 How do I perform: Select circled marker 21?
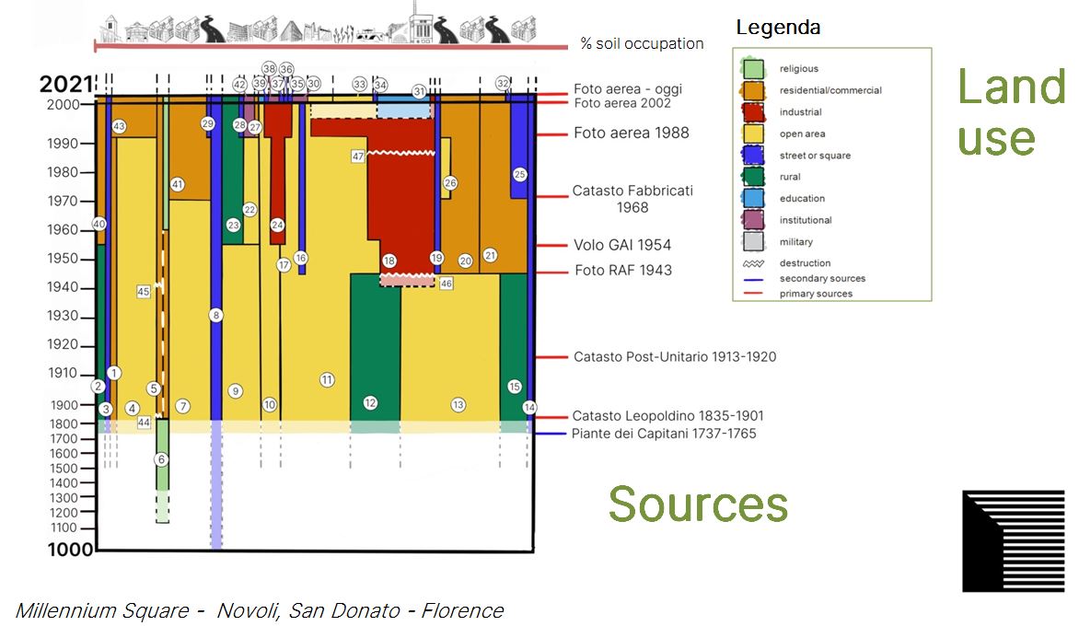click(x=490, y=255)
